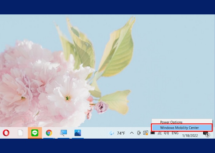This screenshot has width=215, height=153.
Task: Launch Google Chrome from the taskbar
Action: [x=49, y=133]
